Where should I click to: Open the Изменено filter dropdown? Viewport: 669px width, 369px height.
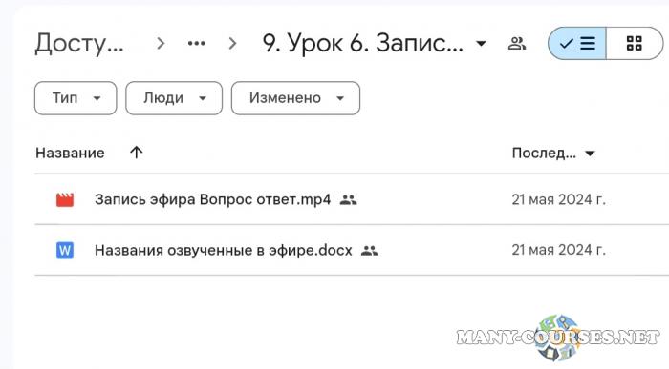click(x=295, y=98)
